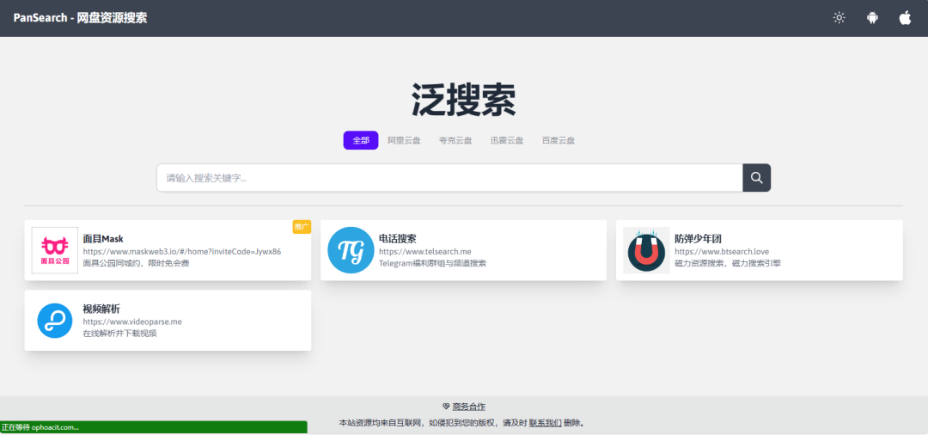Click the 泛搜索 heading

[x=463, y=101]
